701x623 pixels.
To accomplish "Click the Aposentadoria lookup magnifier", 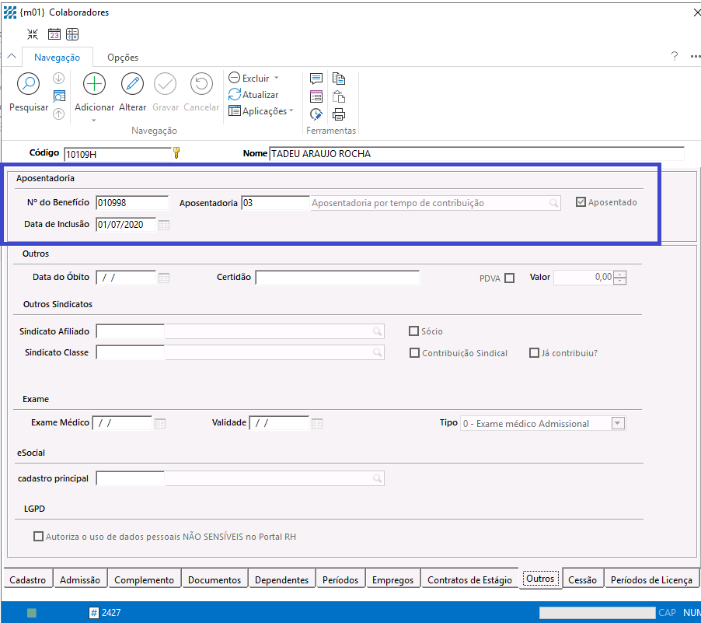I will click(x=553, y=203).
